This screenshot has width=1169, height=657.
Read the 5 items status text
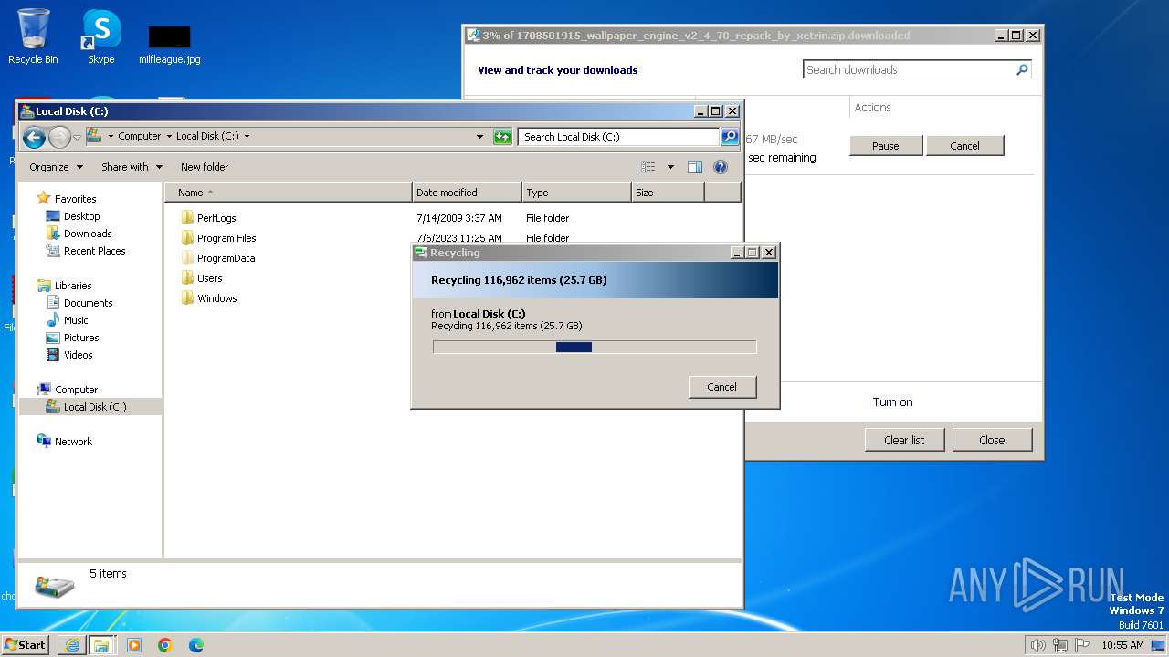[x=108, y=574]
